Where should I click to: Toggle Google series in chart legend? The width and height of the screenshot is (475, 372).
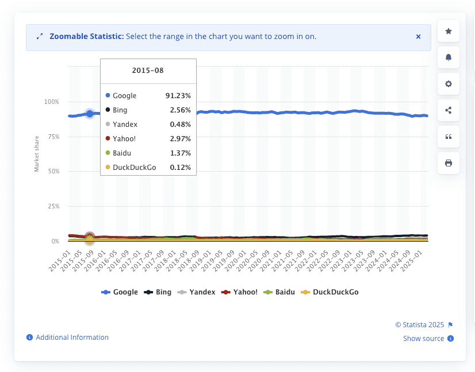pyautogui.click(x=120, y=292)
